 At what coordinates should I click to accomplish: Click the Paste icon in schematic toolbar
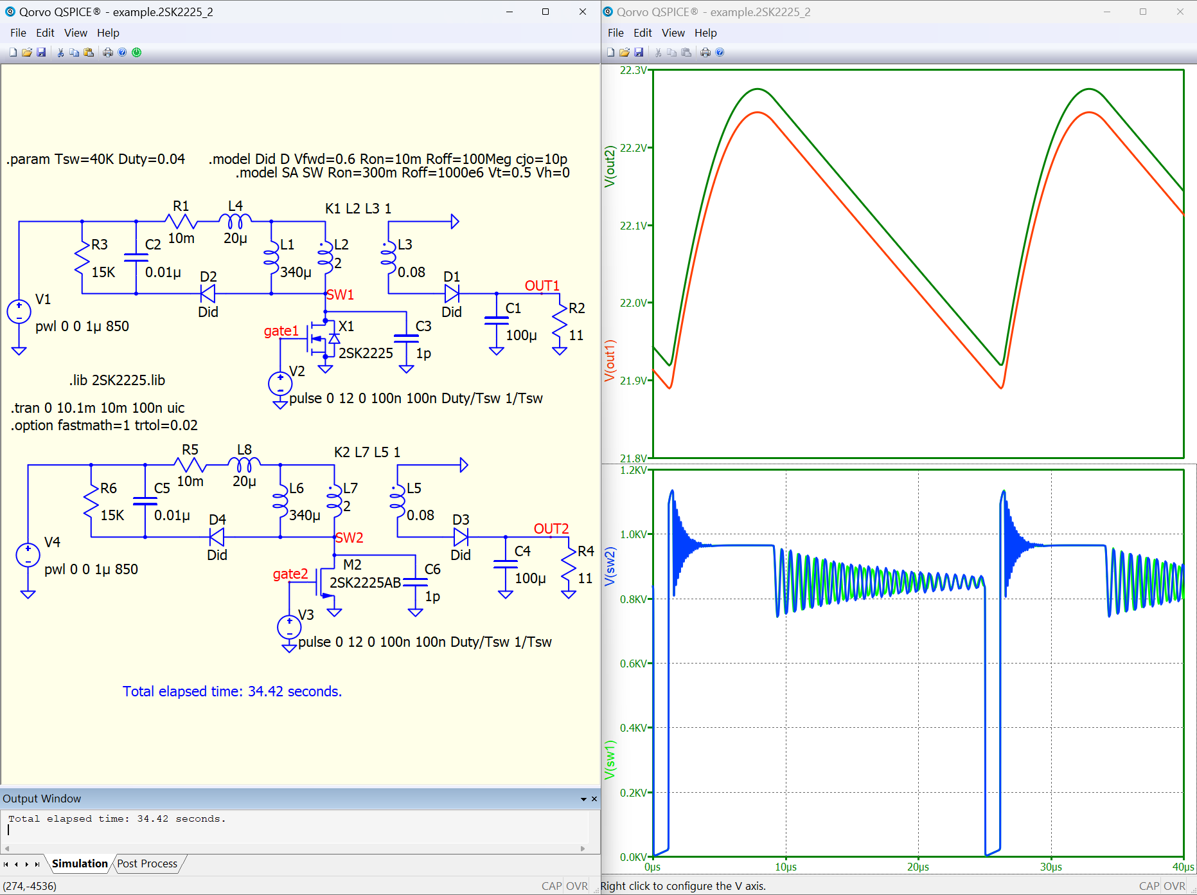[89, 53]
